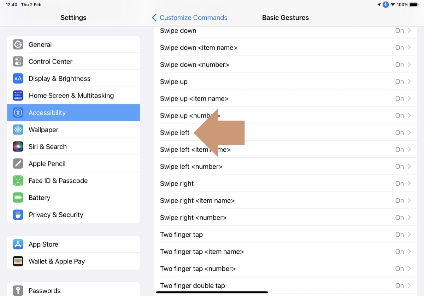Select the Control Center icon in sidebar

[18, 61]
